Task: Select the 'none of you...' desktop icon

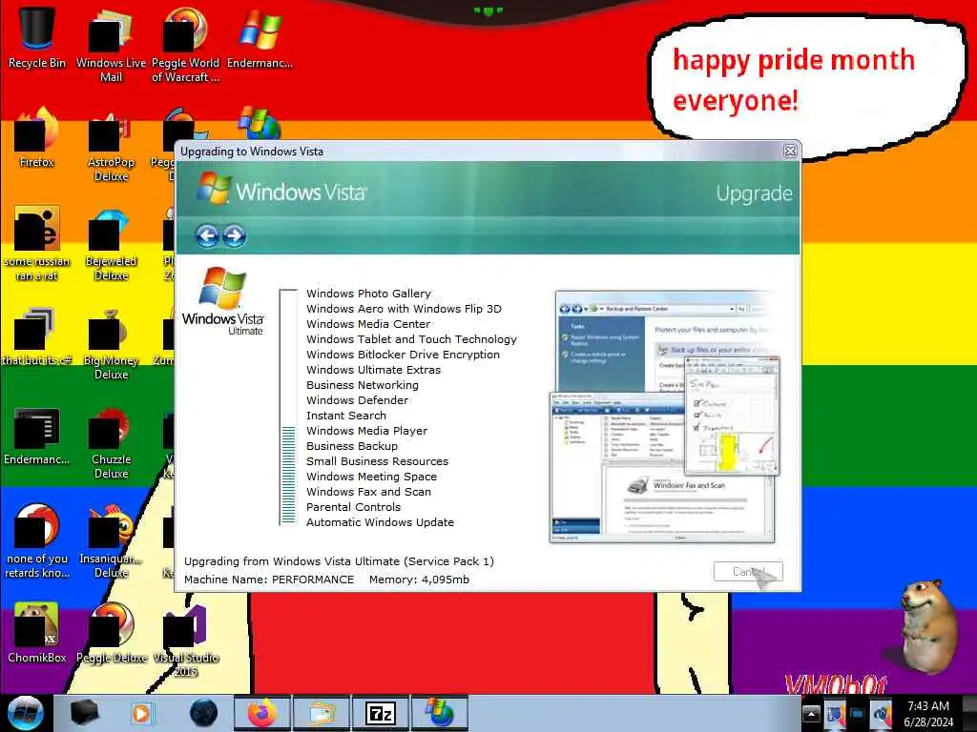Action: (x=37, y=540)
